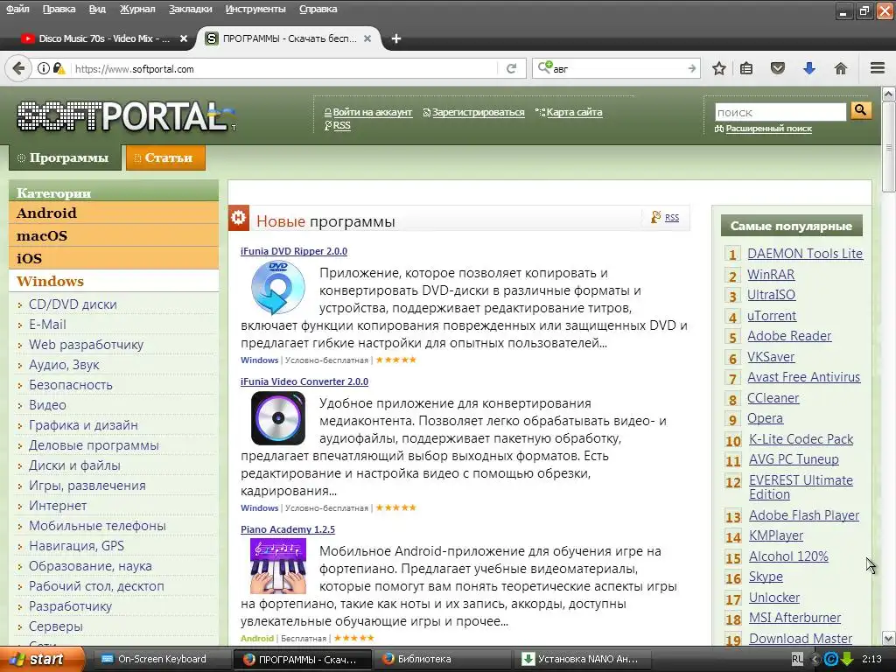Viewport: 896px width, 672px height.
Task: Open Avast Free Antivirus link
Action: (x=803, y=377)
